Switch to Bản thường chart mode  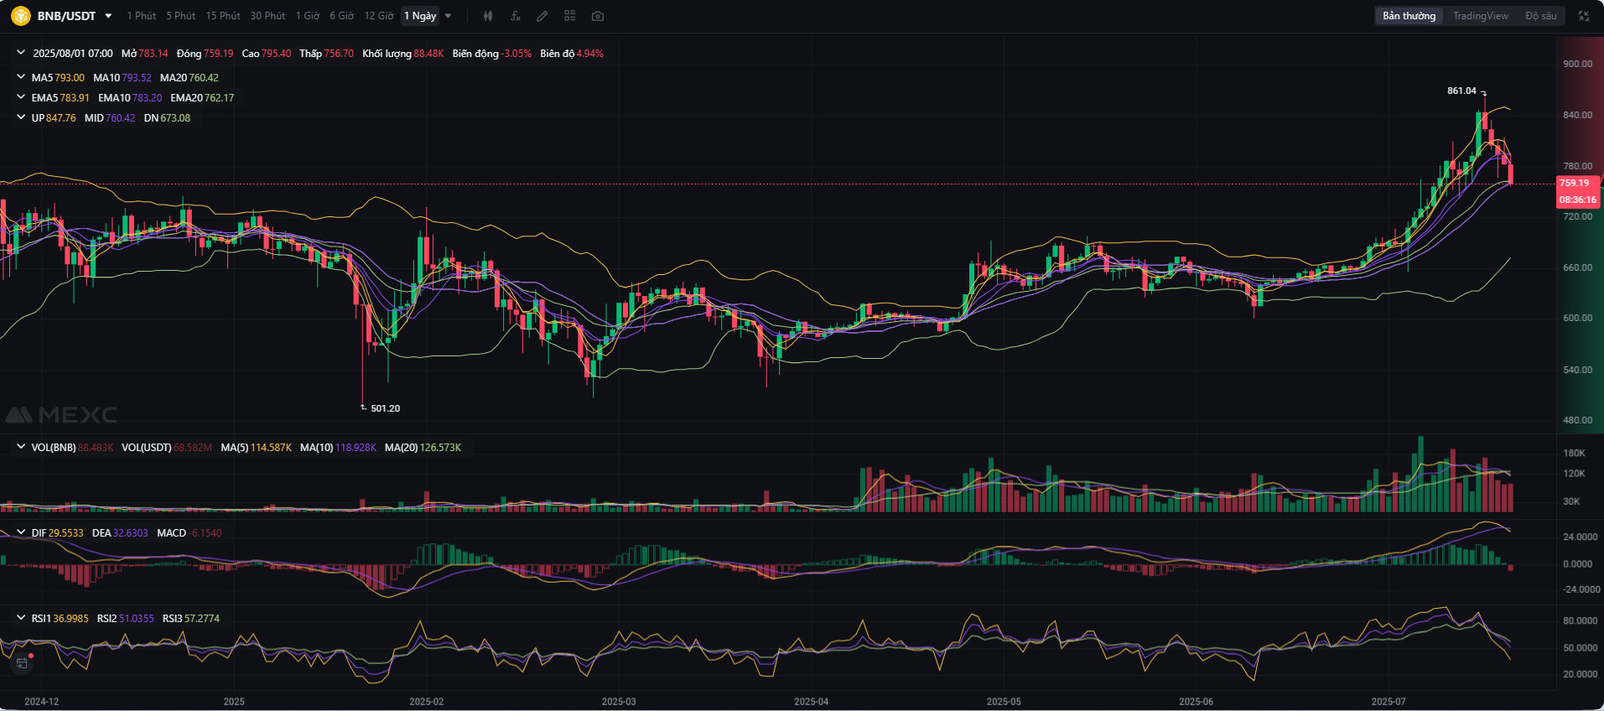[1409, 16]
